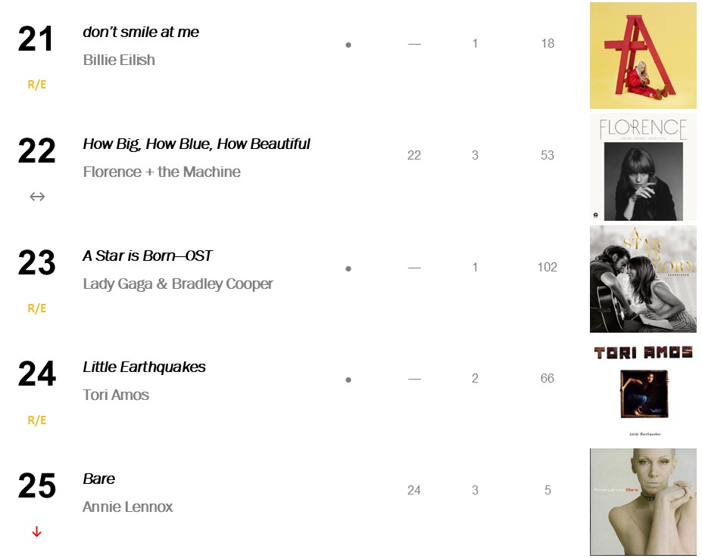
Task: Select A Star is Born soundtrack cover
Action: click(643, 279)
